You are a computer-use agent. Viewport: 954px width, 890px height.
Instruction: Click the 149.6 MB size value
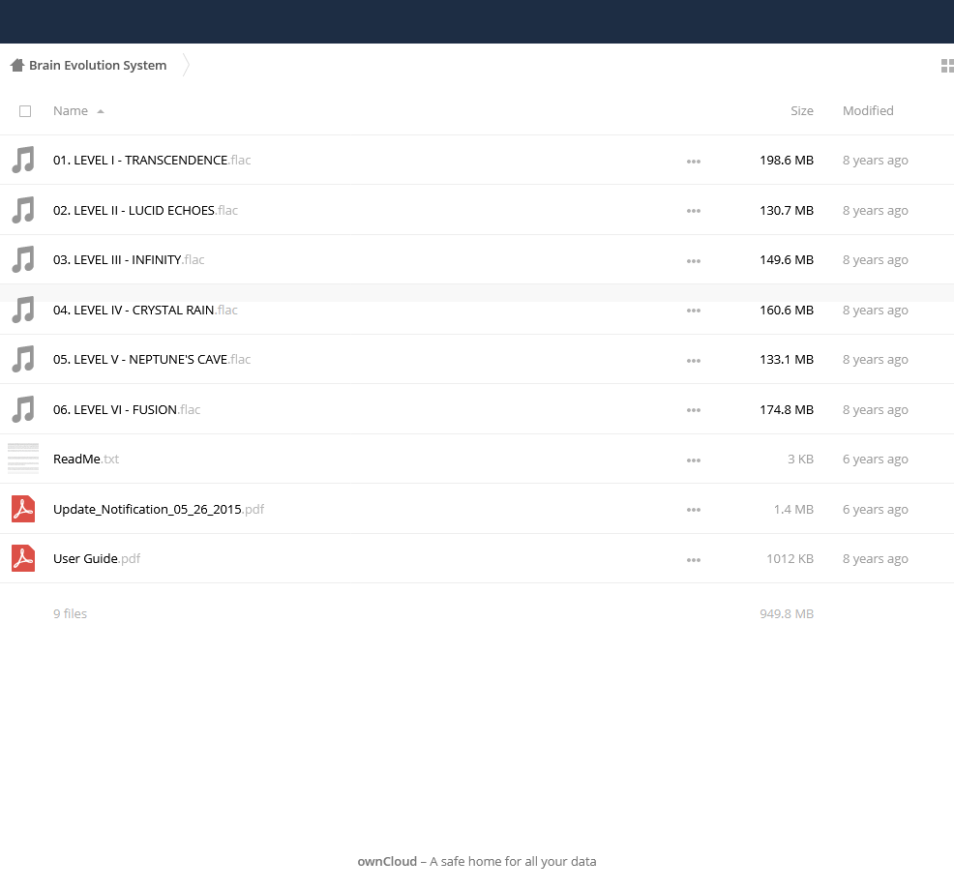[786, 260]
